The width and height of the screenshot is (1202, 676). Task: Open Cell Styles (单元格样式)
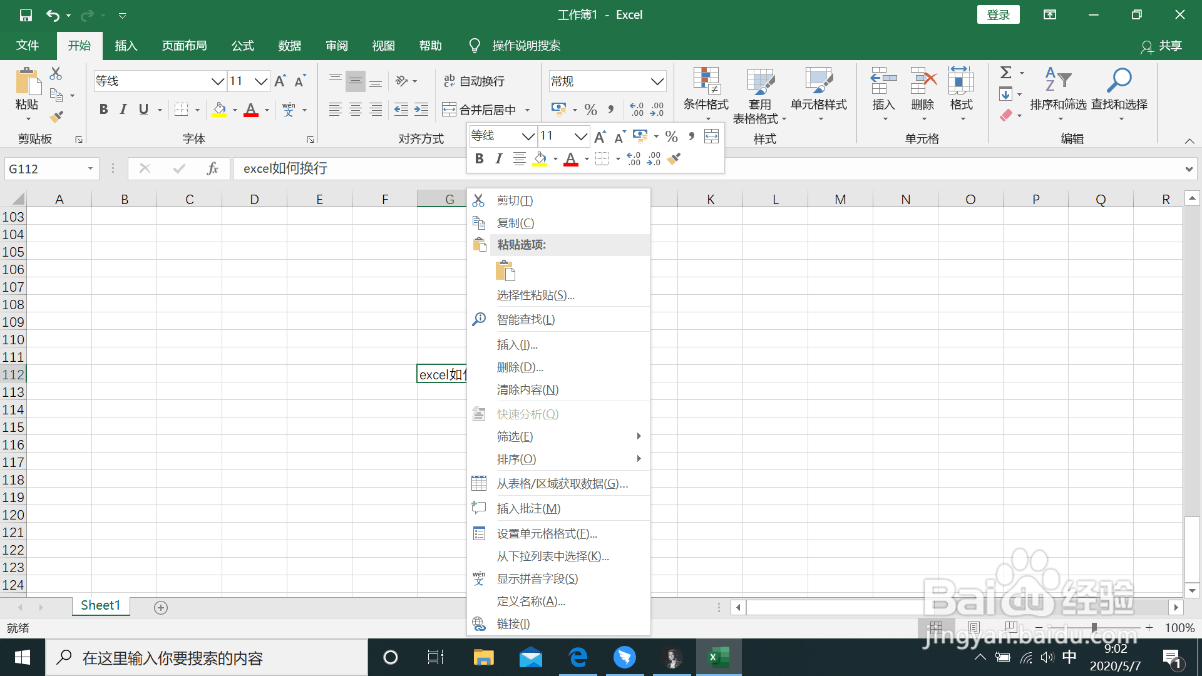pyautogui.click(x=818, y=94)
